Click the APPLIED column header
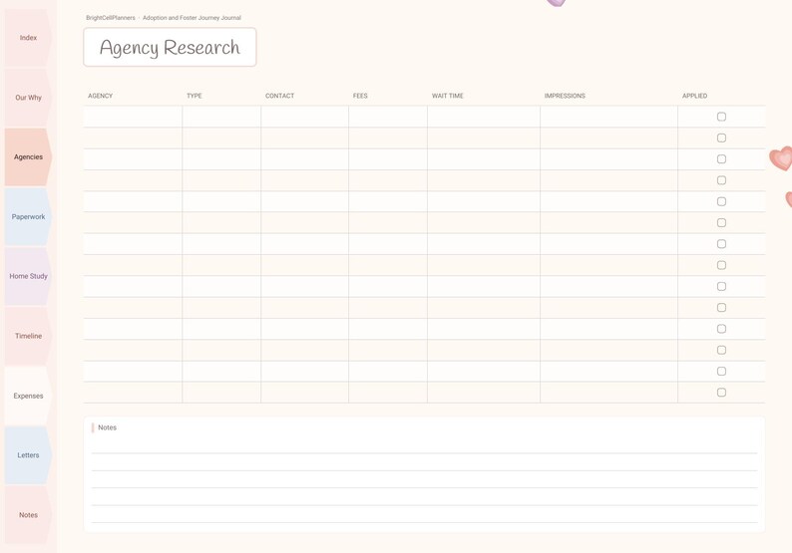 point(694,96)
